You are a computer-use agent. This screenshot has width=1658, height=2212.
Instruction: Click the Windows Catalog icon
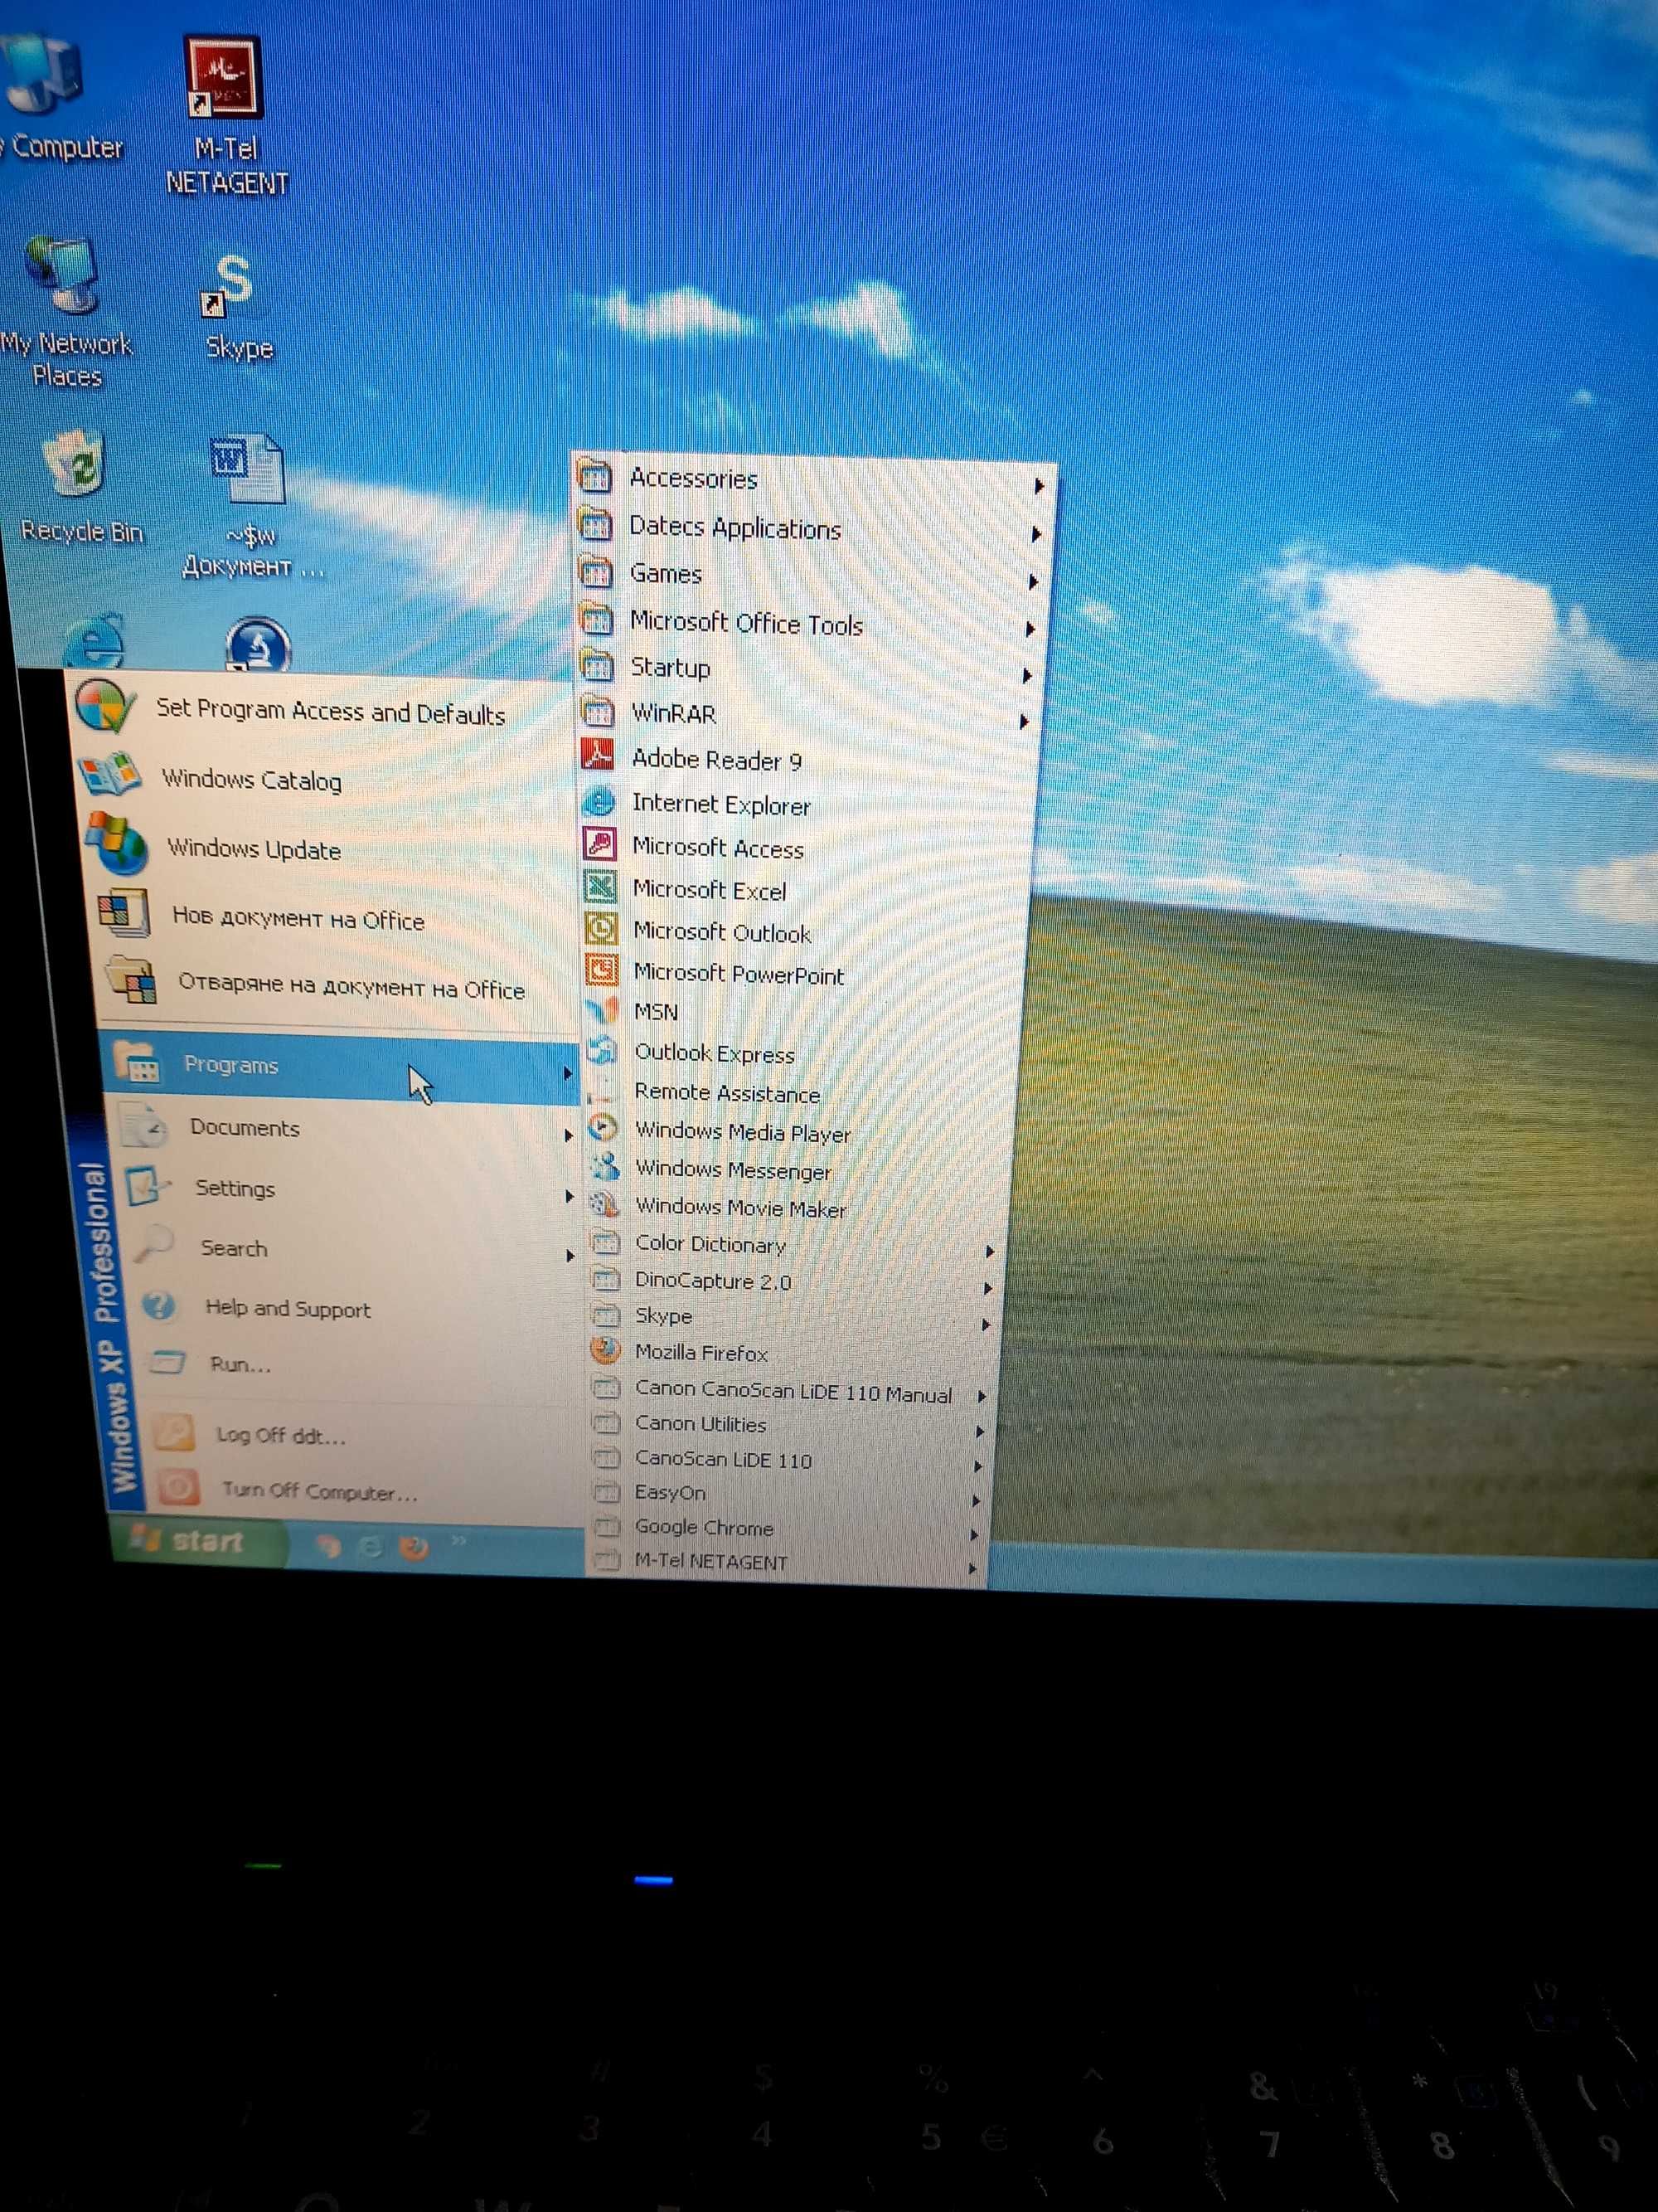pos(110,774)
